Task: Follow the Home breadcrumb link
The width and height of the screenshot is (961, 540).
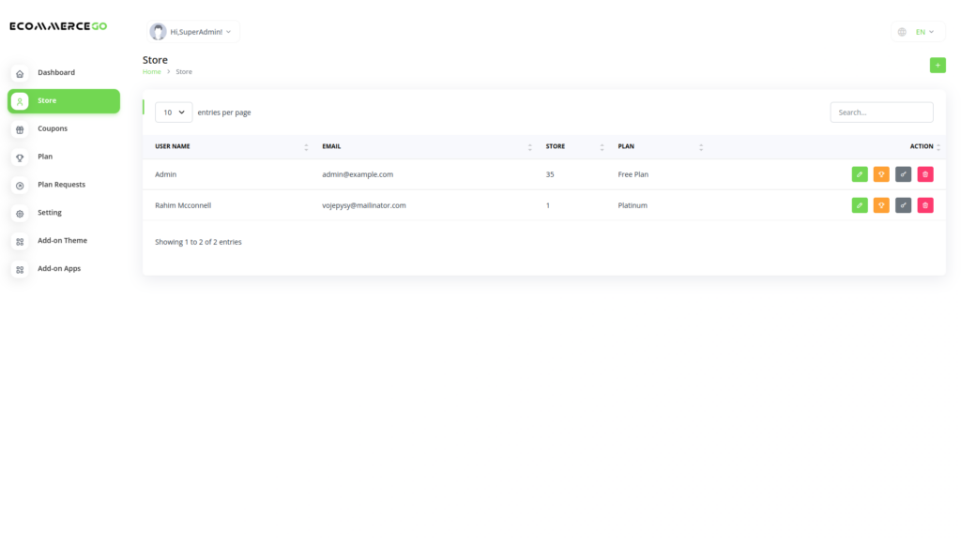Action: tap(151, 71)
